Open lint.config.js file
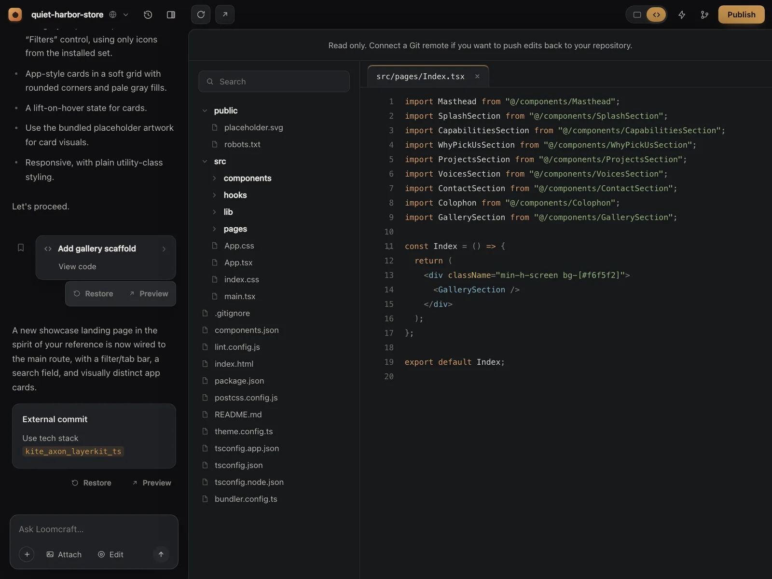The image size is (772, 579). point(237,347)
